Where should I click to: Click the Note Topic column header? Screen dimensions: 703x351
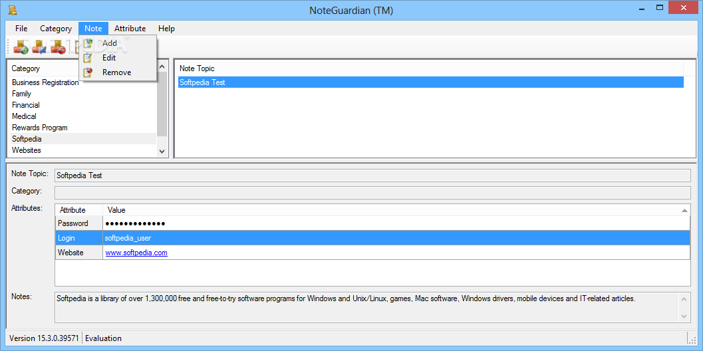click(x=430, y=68)
